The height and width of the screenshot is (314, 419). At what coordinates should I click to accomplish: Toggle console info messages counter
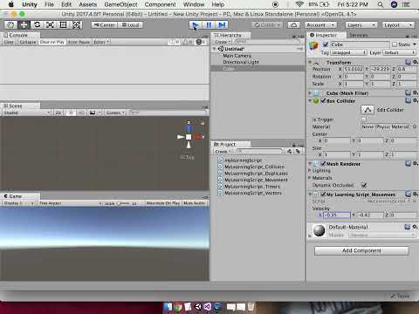tap(174, 42)
